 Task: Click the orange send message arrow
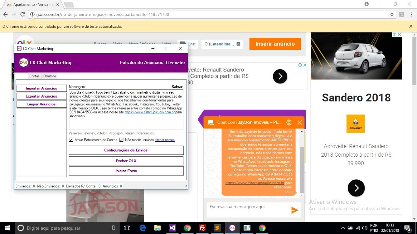(295, 210)
